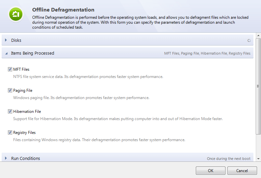This screenshot has height=178, width=261.
Task: Click the 'Disks' header title
Action: click(x=16, y=40)
